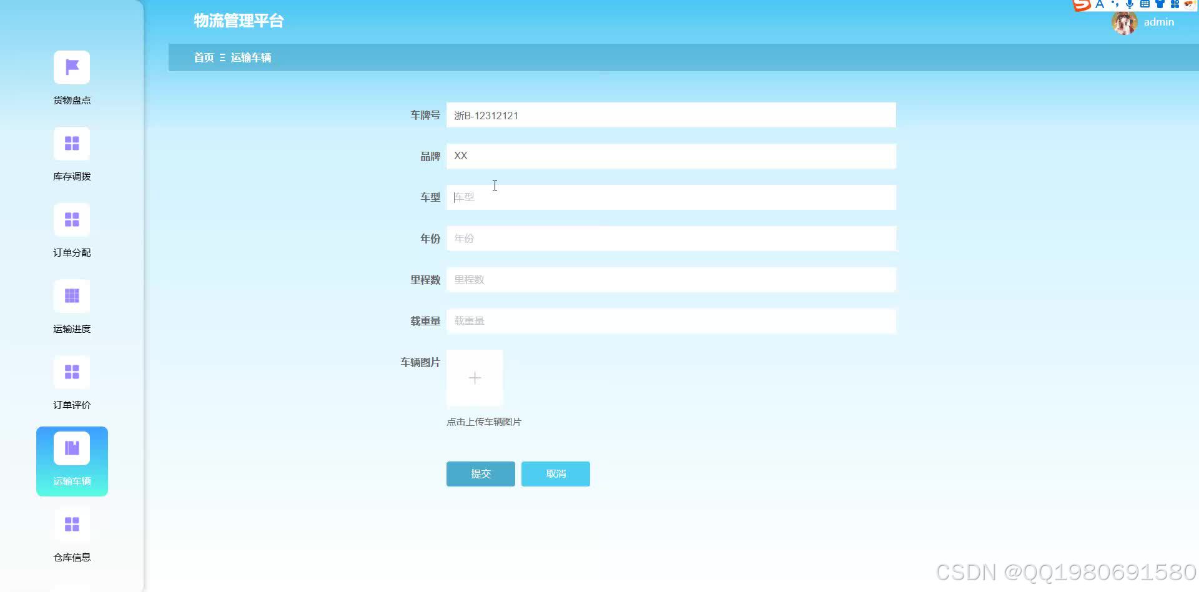The height and width of the screenshot is (592, 1199).
Task: Click Sogou voice input microphone icon
Action: tap(1130, 4)
